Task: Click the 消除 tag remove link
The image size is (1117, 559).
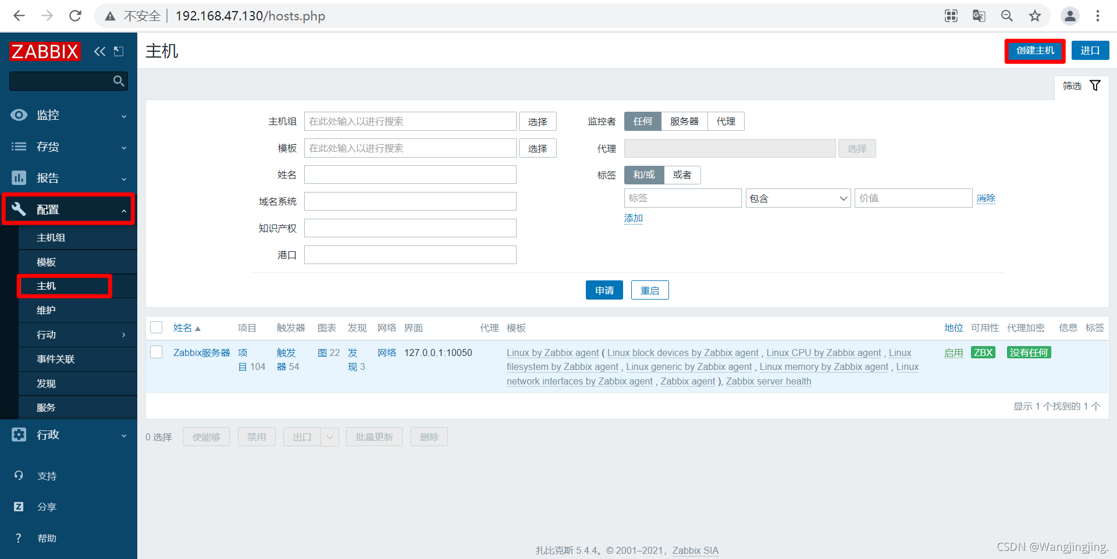Action: (x=986, y=198)
